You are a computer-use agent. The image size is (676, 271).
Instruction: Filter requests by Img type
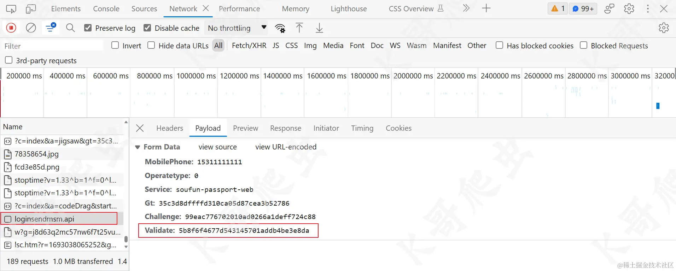[x=310, y=46]
